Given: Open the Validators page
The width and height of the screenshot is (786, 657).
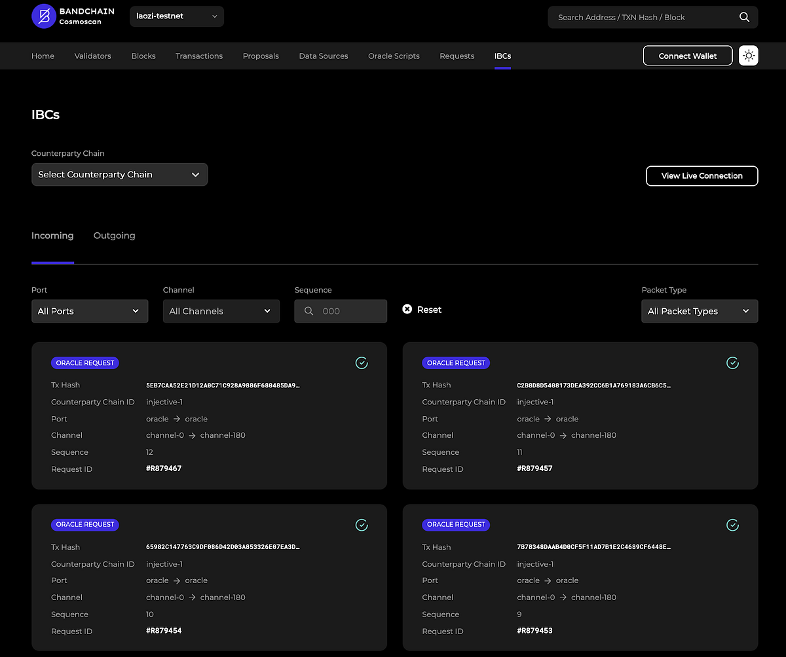Looking at the screenshot, I should click(x=93, y=56).
